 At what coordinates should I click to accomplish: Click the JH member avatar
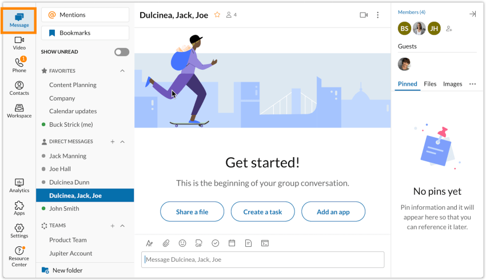point(434,29)
